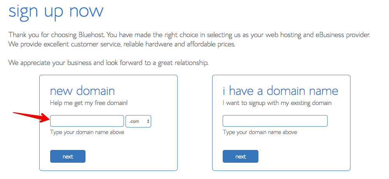
Task: Select the 'i have a domain name' heading
Action: coord(280,91)
